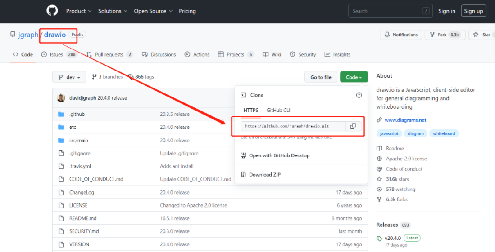
Task: Open the Projects tab
Action: tap(236, 54)
